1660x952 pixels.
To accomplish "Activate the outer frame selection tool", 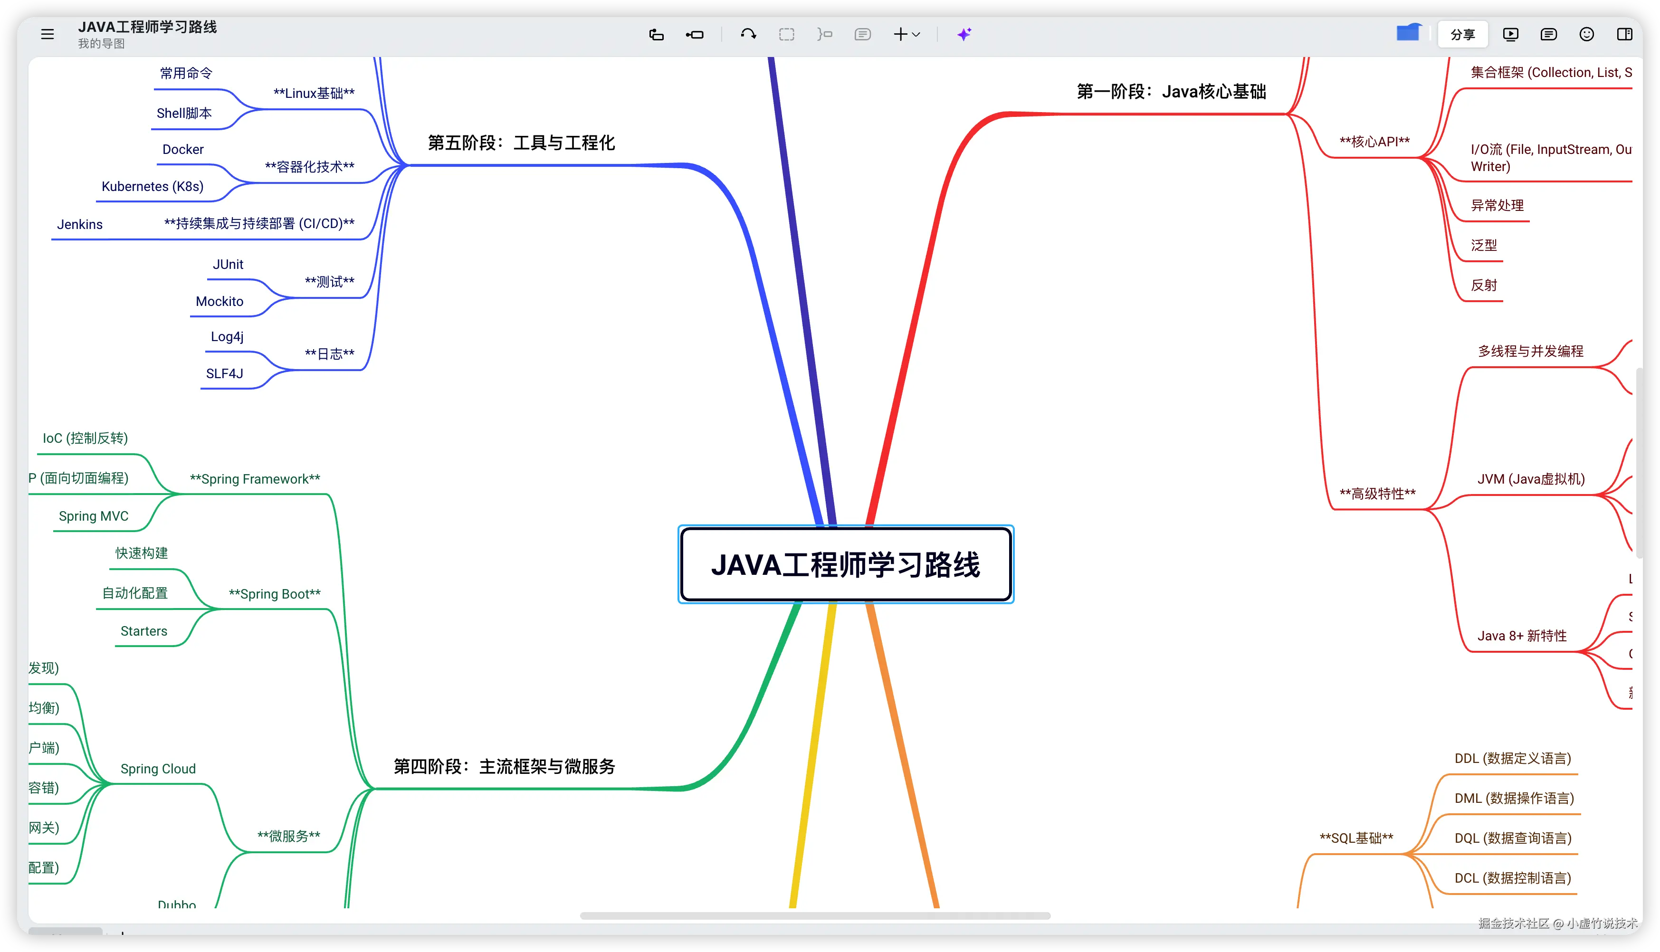I will pyautogui.click(x=786, y=34).
